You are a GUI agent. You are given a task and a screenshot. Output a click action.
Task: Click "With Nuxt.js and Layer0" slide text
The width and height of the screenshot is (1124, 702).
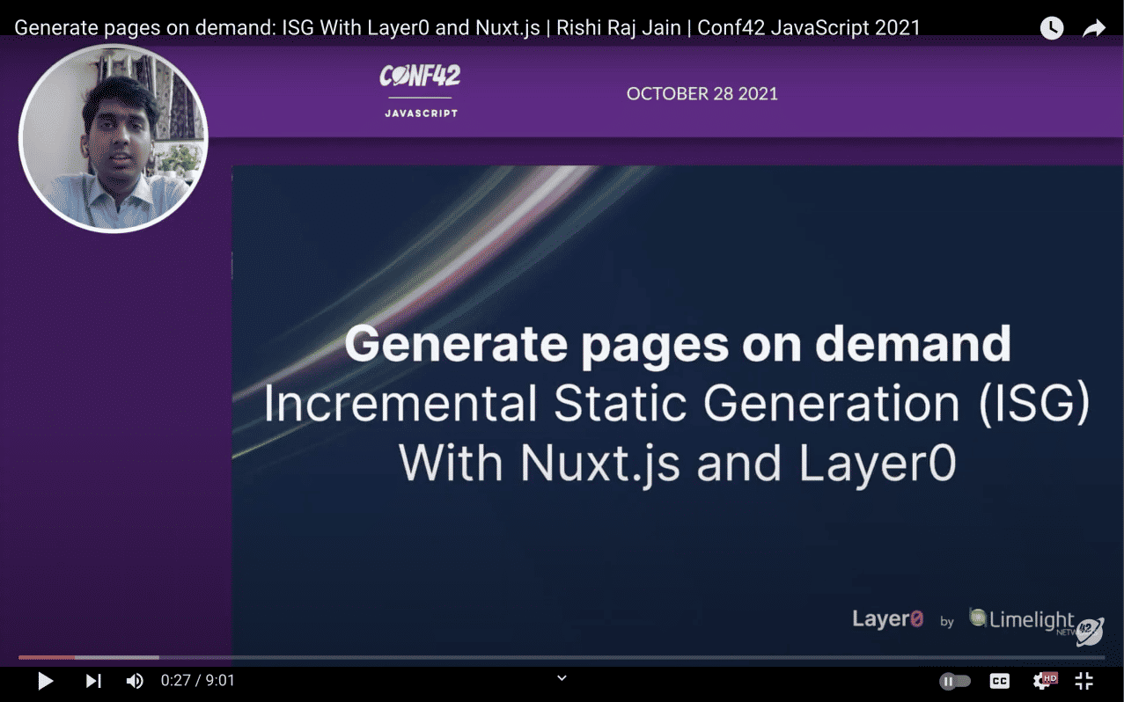(x=677, y=463)
